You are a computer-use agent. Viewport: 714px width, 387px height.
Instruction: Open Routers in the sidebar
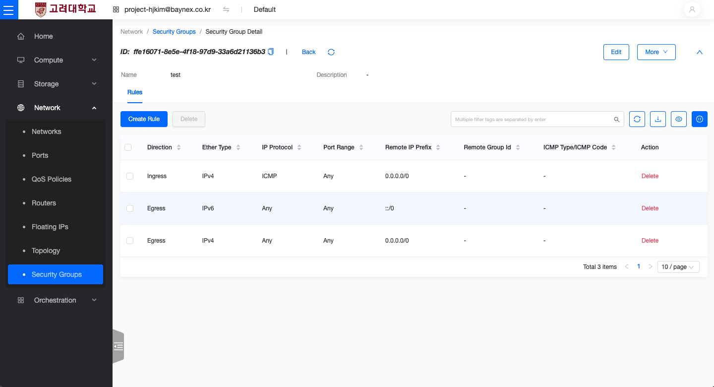coord(56,203)
